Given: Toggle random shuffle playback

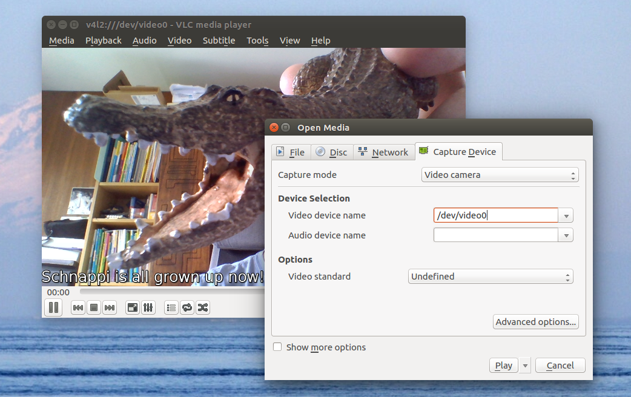Looking at the screenshot, I should point(203,308).
